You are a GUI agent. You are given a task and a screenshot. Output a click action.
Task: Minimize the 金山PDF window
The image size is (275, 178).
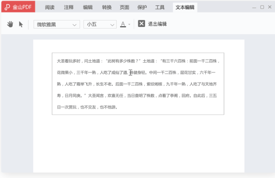tap(254, 7)
